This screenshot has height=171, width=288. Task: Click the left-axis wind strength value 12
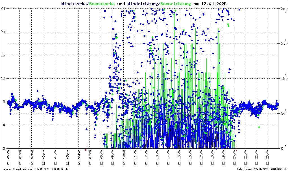coord(3,78)
